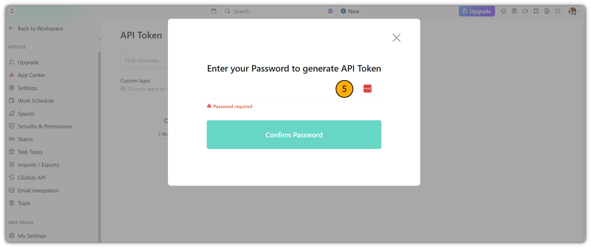The image size is (591, 248).
Task: Open the checkmark tasks icon in header
Action: point(503,11)
